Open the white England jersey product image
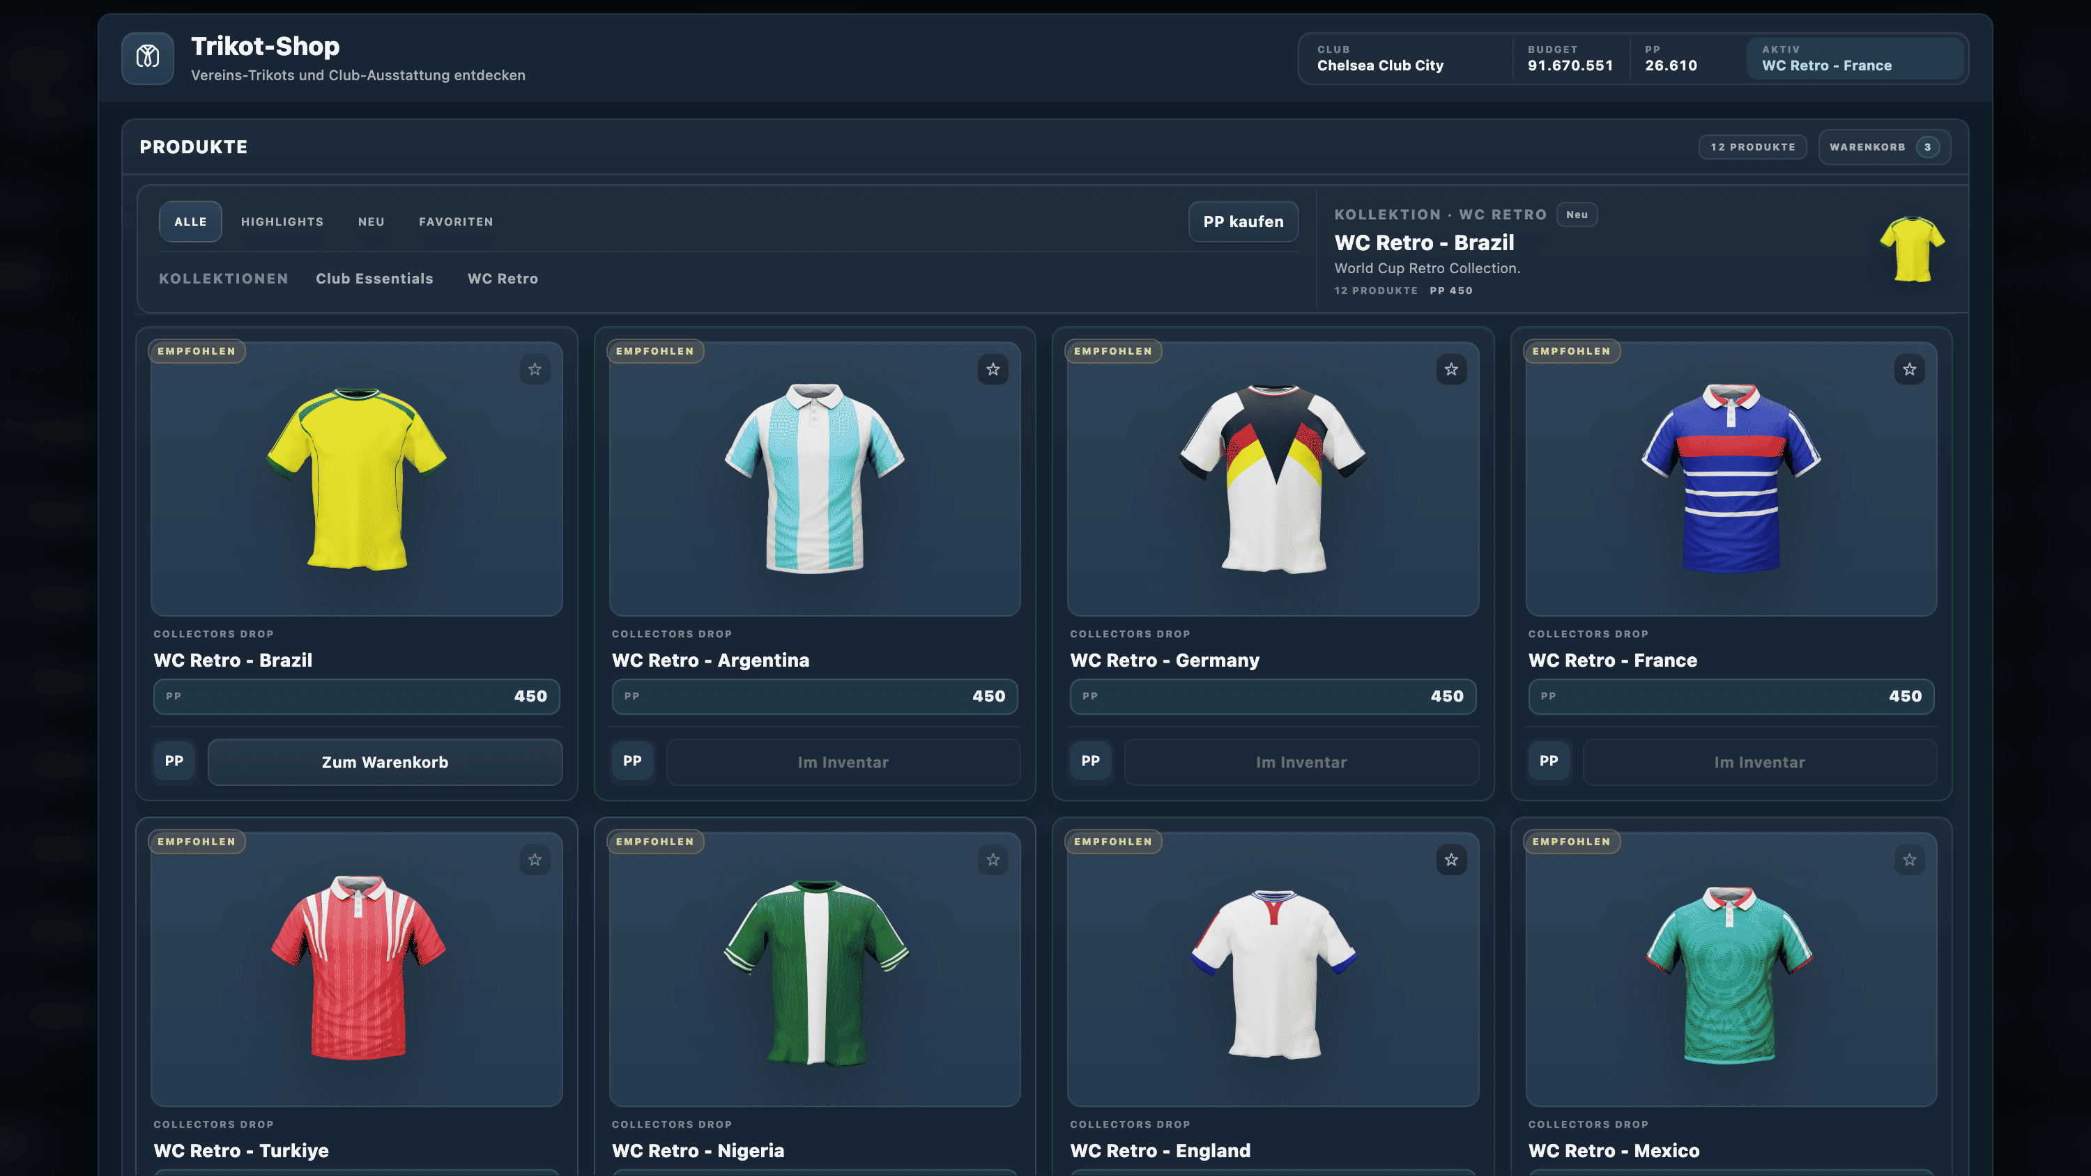The height and width of the screenshot is (1176, 2091). point(1273,969)
